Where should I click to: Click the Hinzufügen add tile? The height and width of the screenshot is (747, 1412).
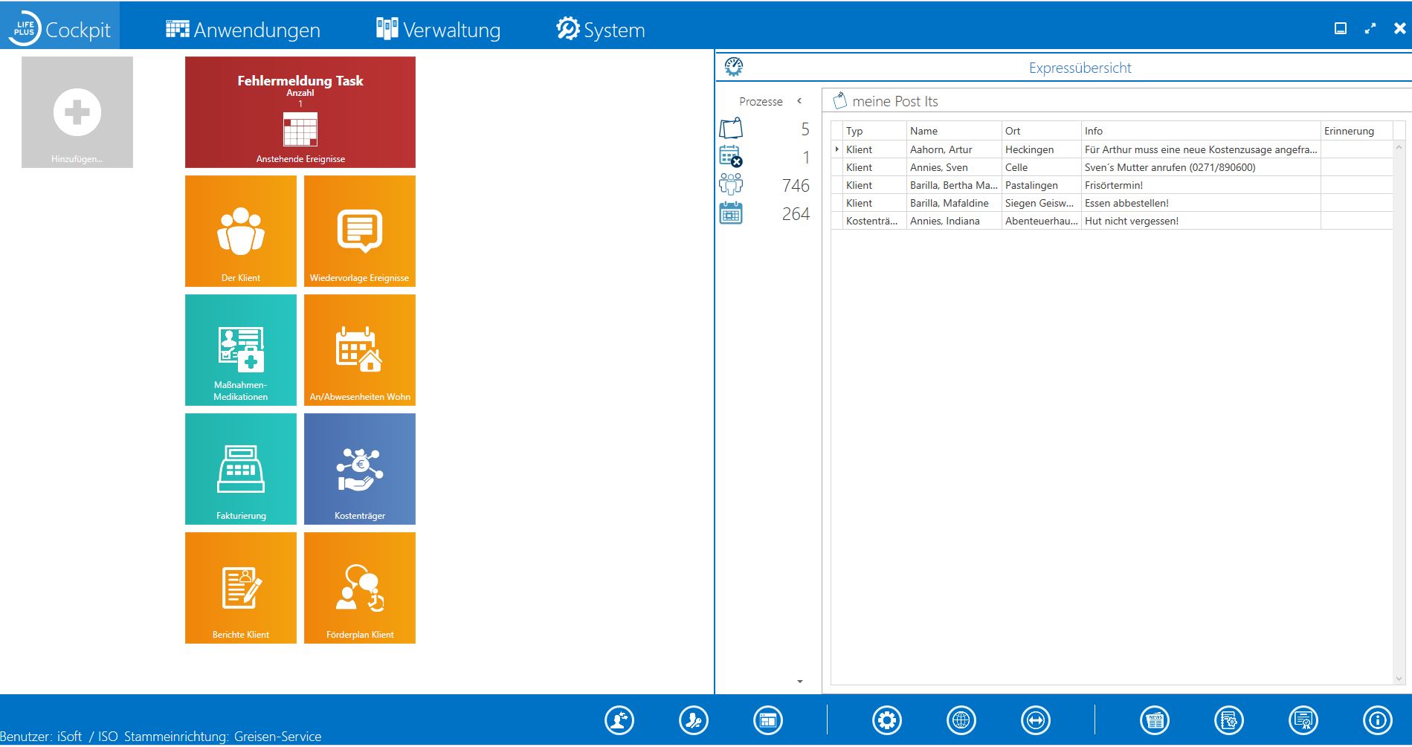tap(77, 112)
